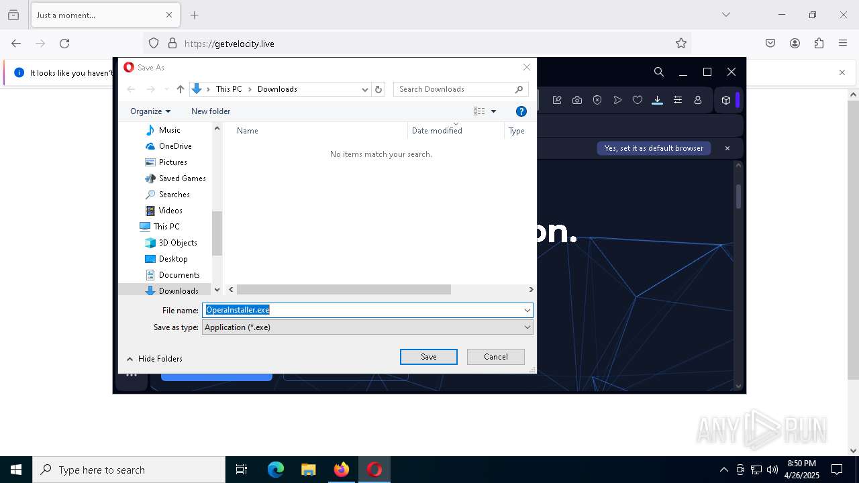859x483 pixels.
Task: Click the Save button
Action: [429, 357]
